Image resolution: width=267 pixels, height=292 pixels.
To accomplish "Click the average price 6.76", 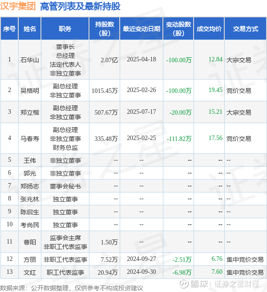I will tap(217, 259).
